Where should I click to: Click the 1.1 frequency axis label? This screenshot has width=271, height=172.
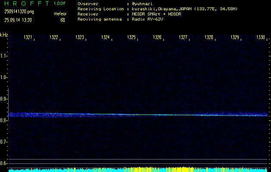click(3, 56)
